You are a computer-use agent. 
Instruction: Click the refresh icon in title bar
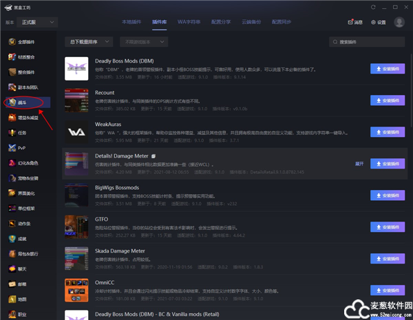pos(373,8)
